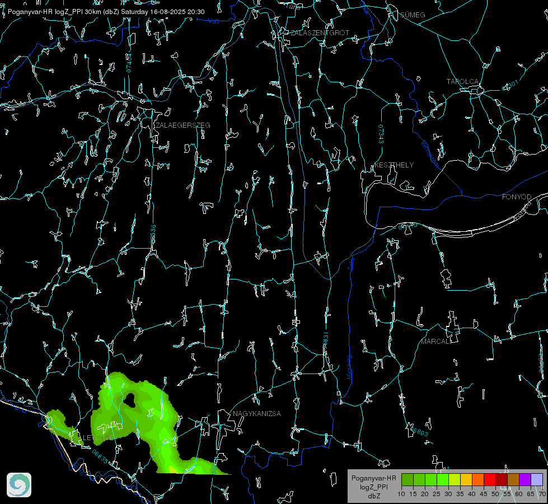Select the NAGYKANIZSA city label
Screen dimensions: 548x504
pos(257,413)
